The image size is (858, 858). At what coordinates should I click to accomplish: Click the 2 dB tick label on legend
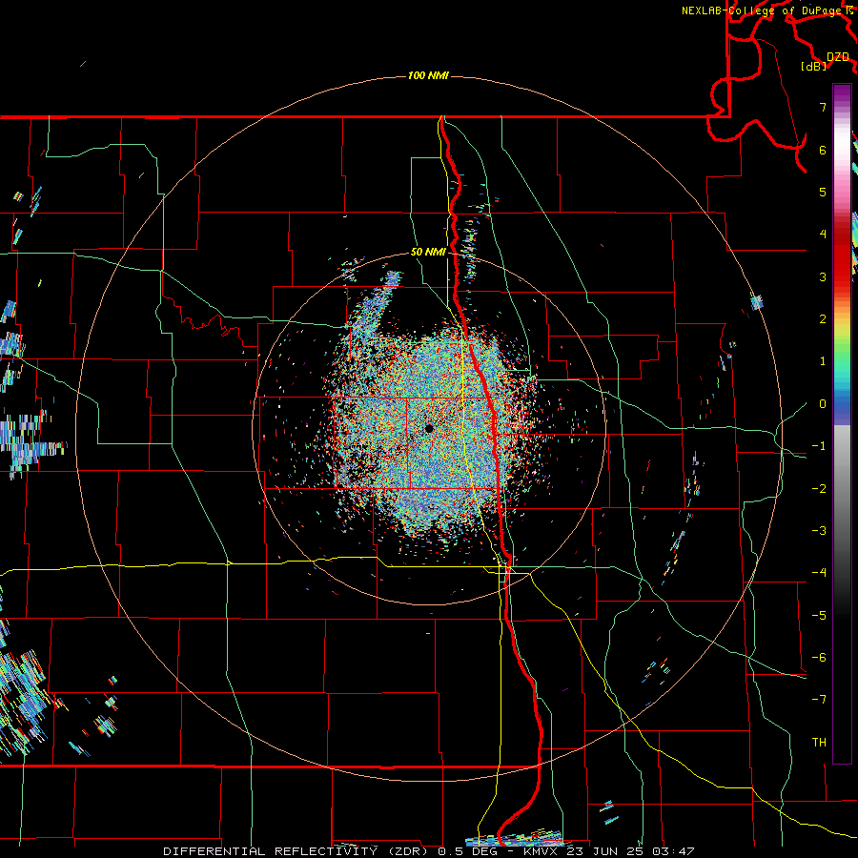(823, 319)
